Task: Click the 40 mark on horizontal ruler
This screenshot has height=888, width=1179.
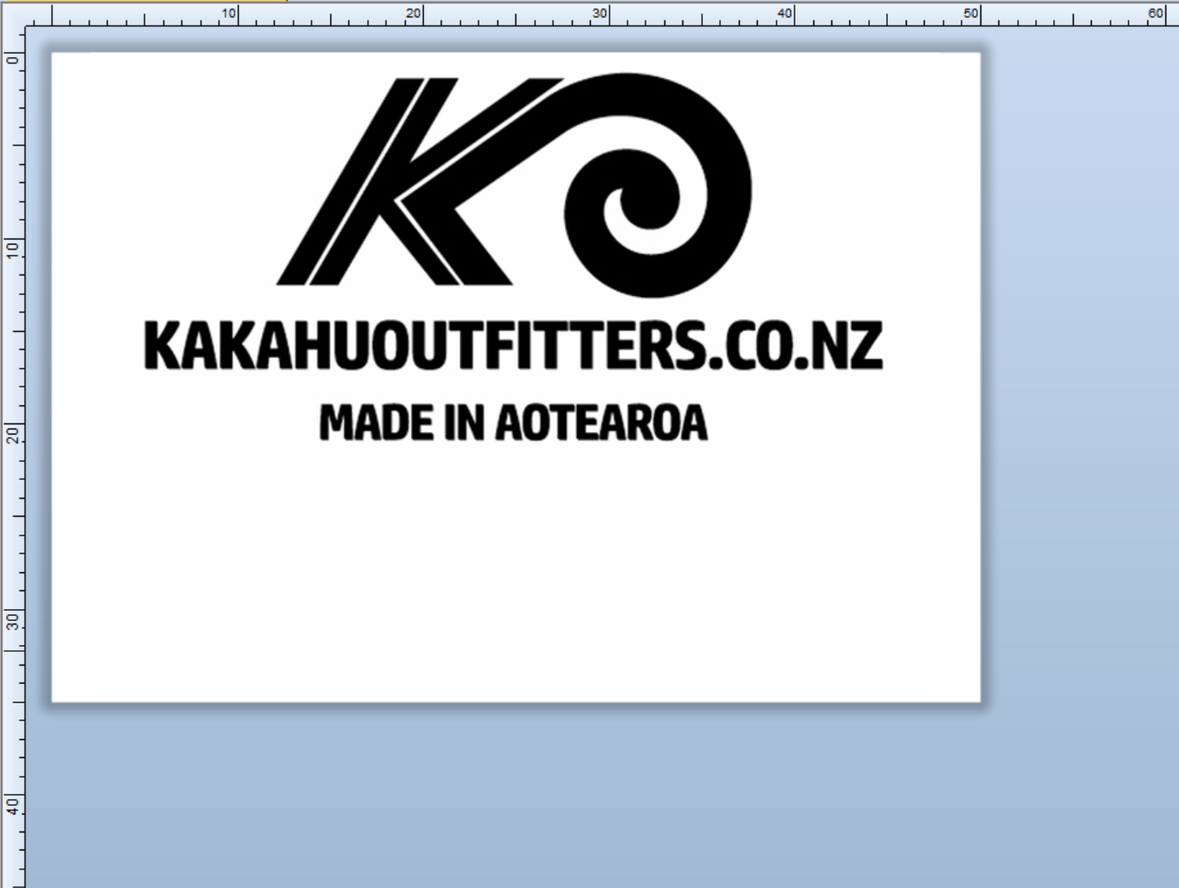Action: pyautogui.click(x=785, y=14)
